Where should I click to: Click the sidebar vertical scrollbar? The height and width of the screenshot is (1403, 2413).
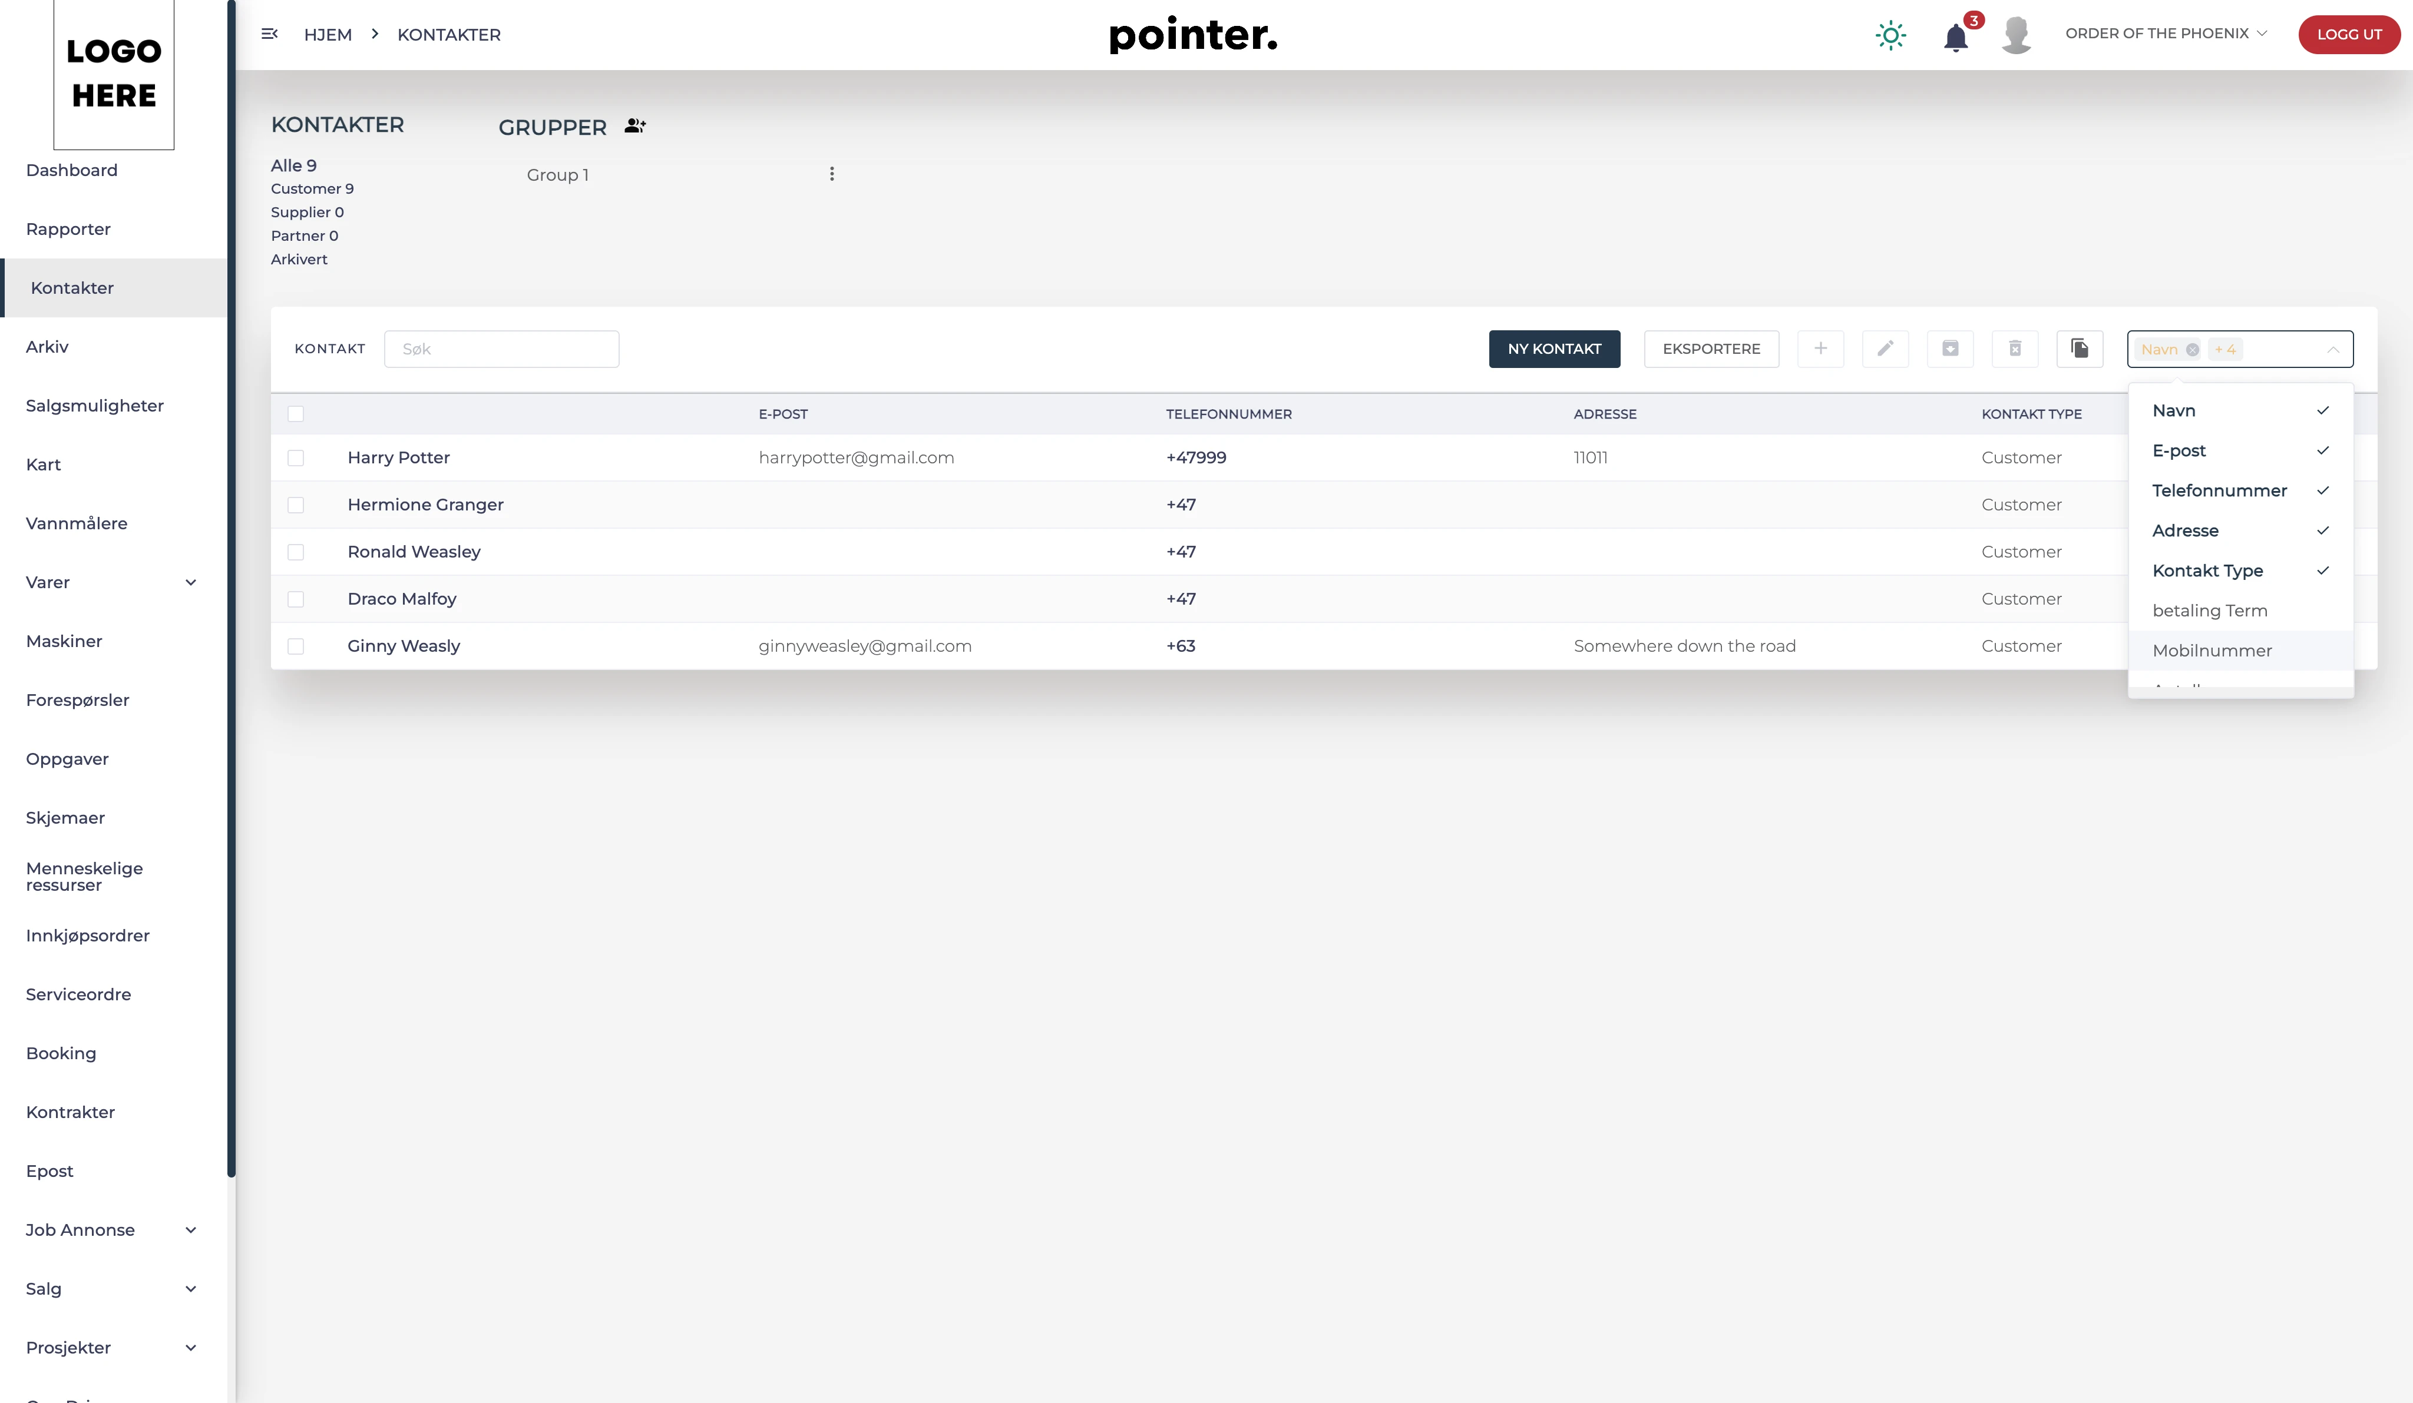[x=231, y=588]
